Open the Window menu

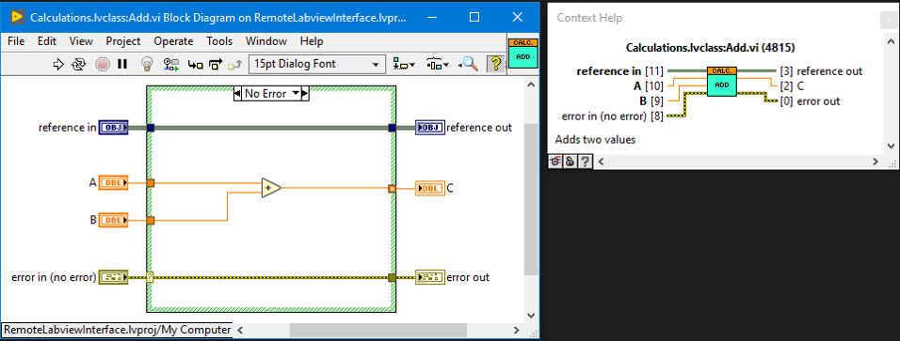266,41
